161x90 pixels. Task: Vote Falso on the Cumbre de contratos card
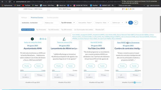[x=135, y=75]
